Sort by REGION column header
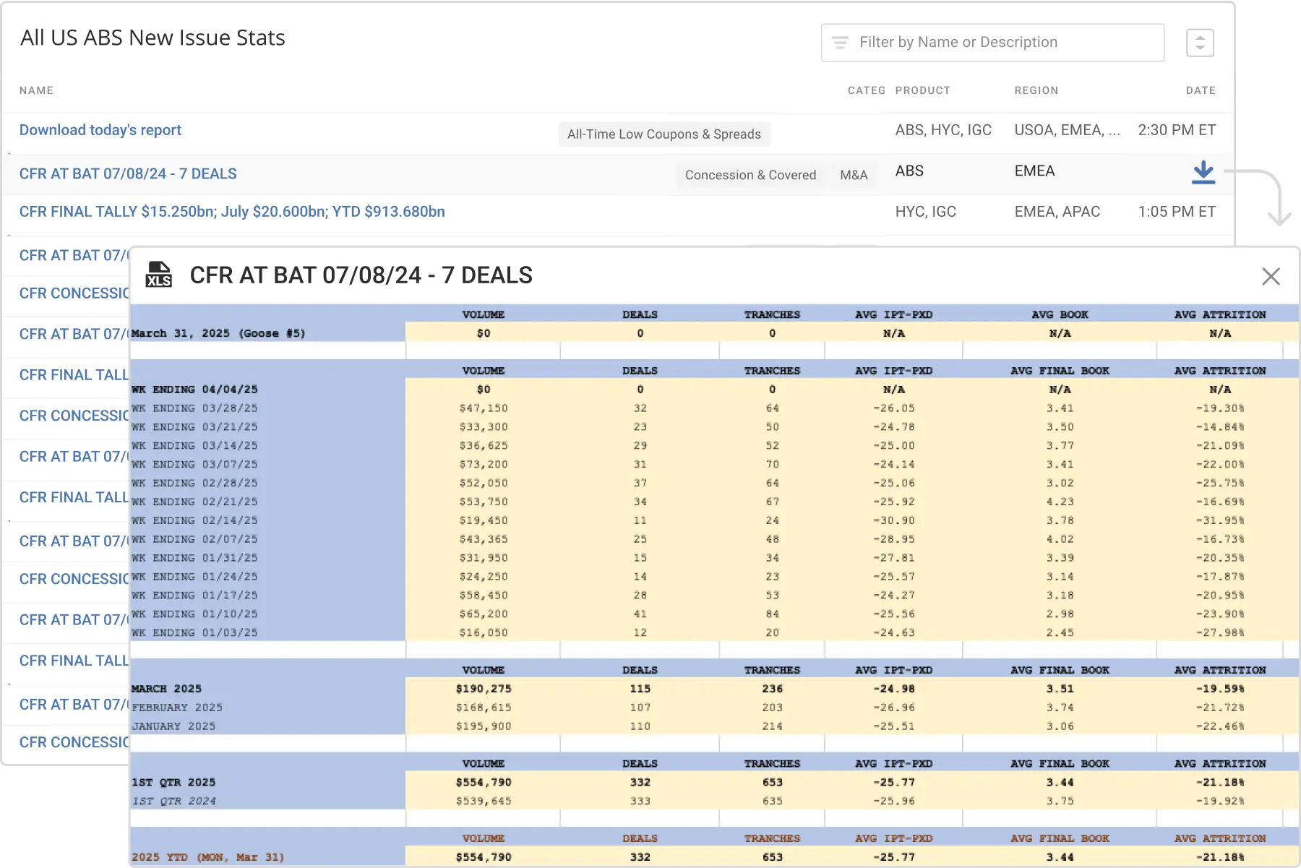The width and height of the screenshot is (1301, 868). (1036, 90)
